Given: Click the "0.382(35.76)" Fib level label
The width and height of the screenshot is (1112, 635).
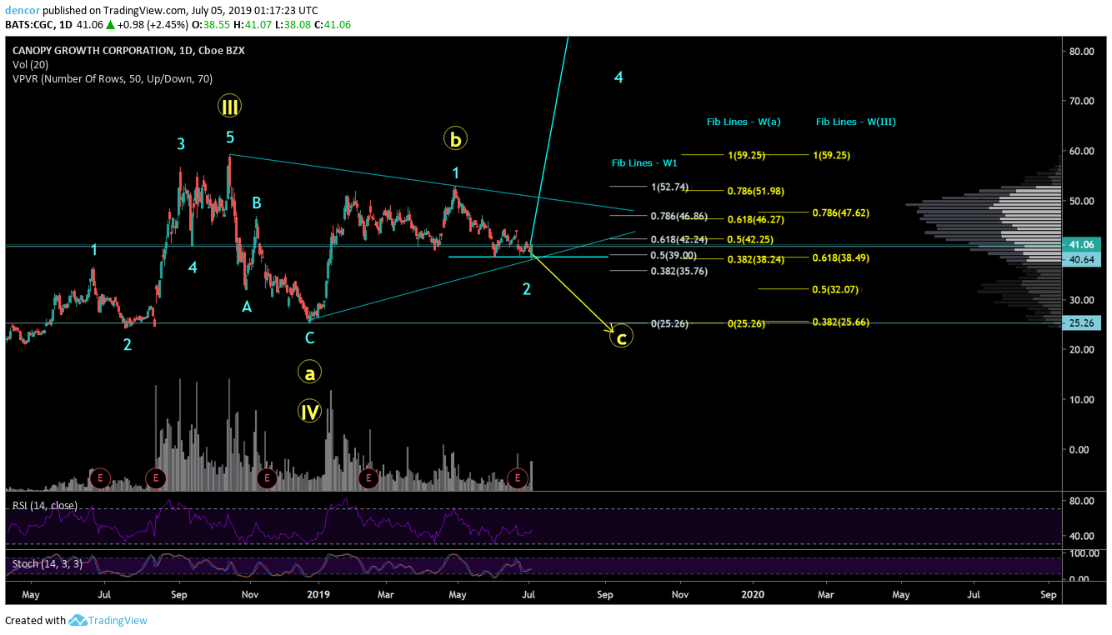Looking at the screenshot, I should click(x=679, y=271).
